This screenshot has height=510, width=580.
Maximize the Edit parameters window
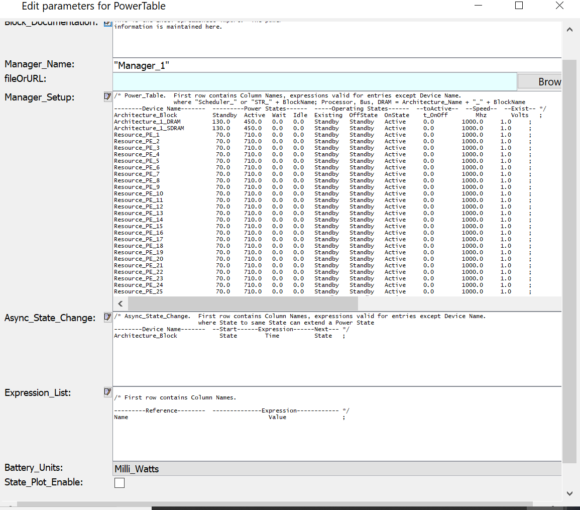519,6
